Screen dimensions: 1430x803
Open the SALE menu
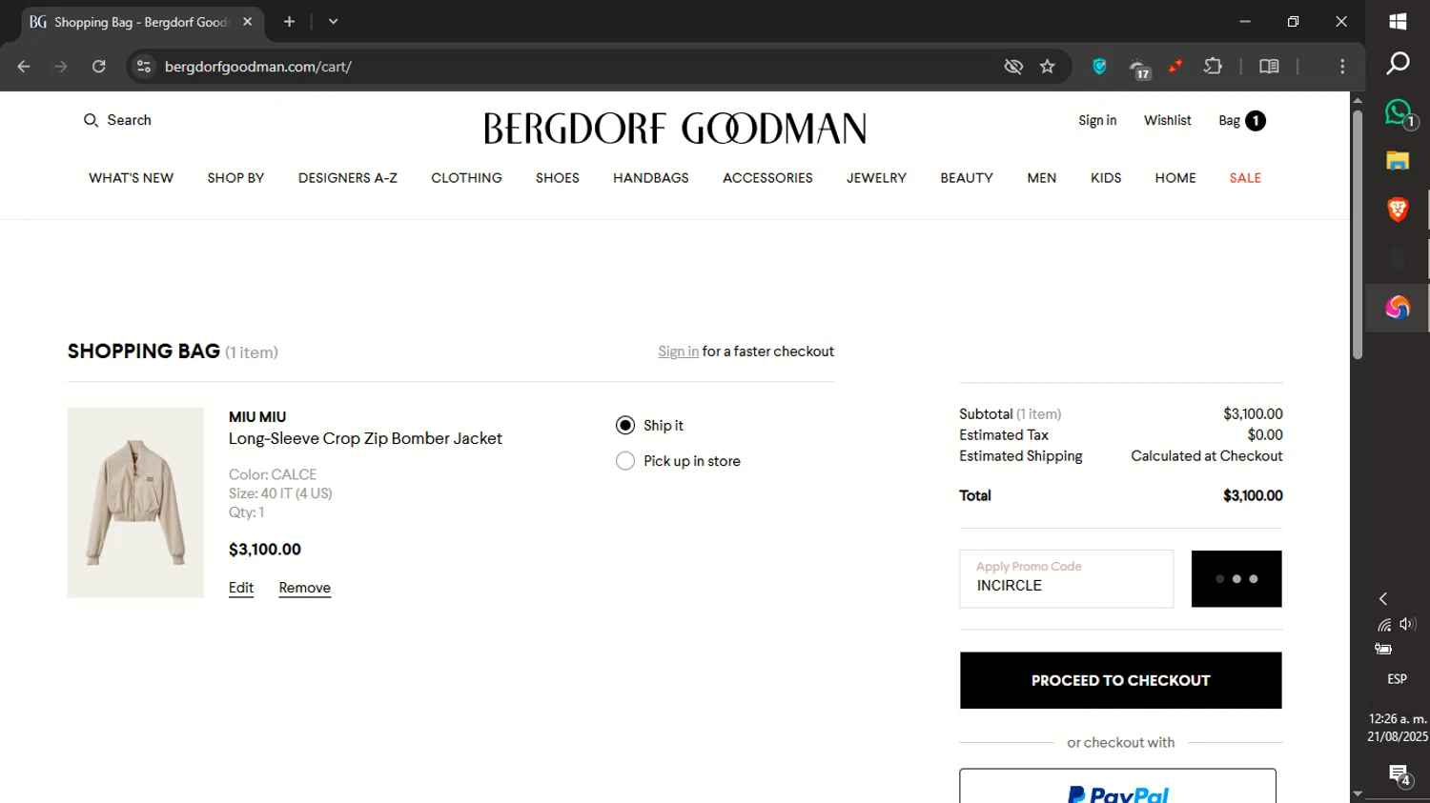pos(1245,178)
